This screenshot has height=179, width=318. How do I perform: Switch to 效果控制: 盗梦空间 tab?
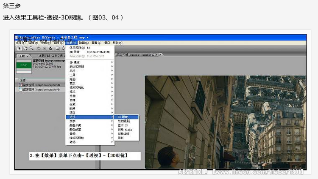pyautogui.click(x=51, y=56)
